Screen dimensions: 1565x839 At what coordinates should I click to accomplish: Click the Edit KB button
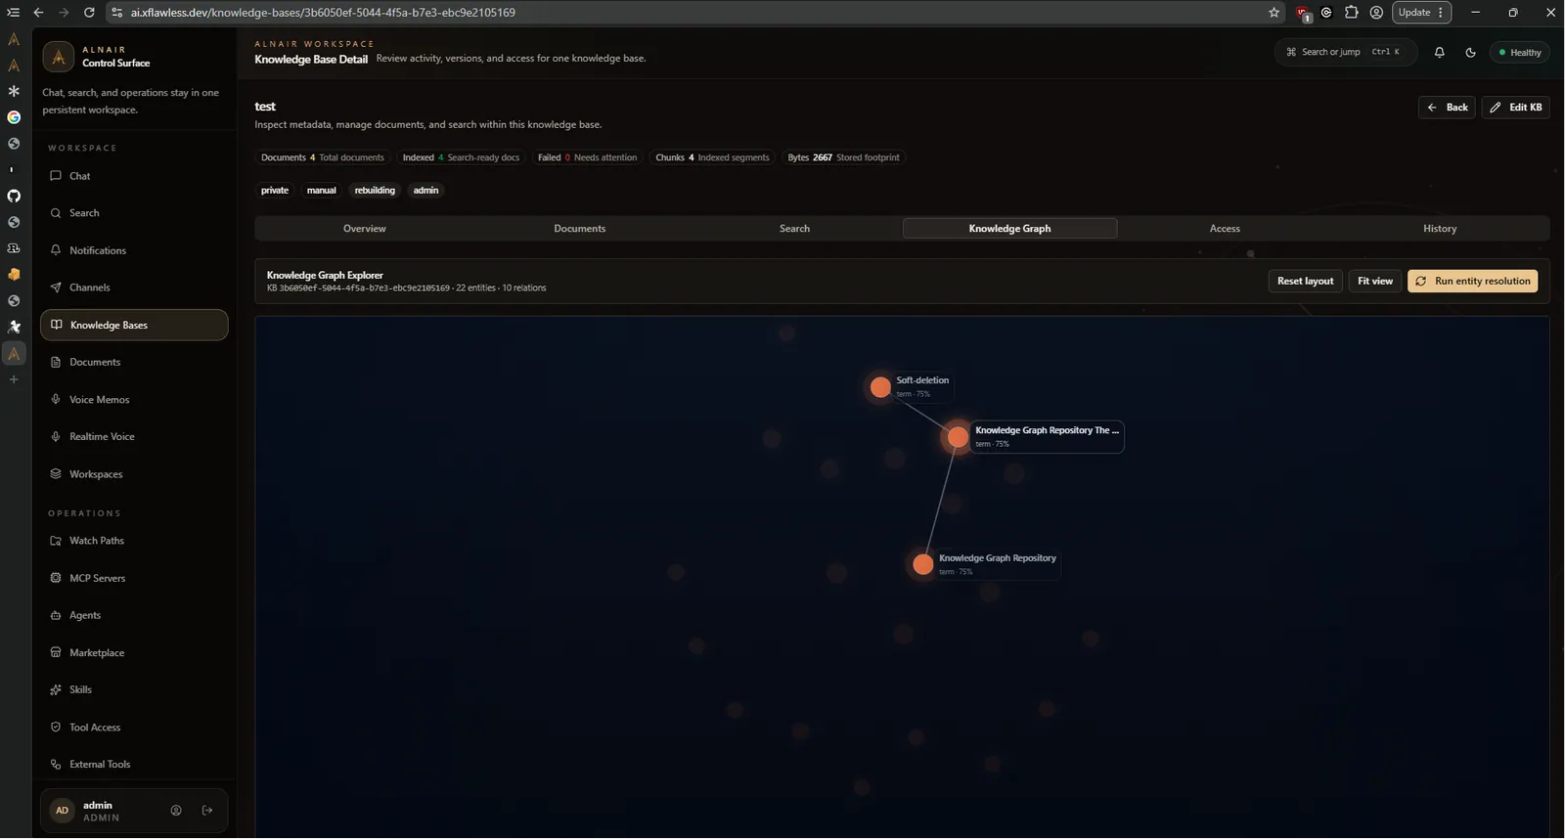[x=1515, y=108]
